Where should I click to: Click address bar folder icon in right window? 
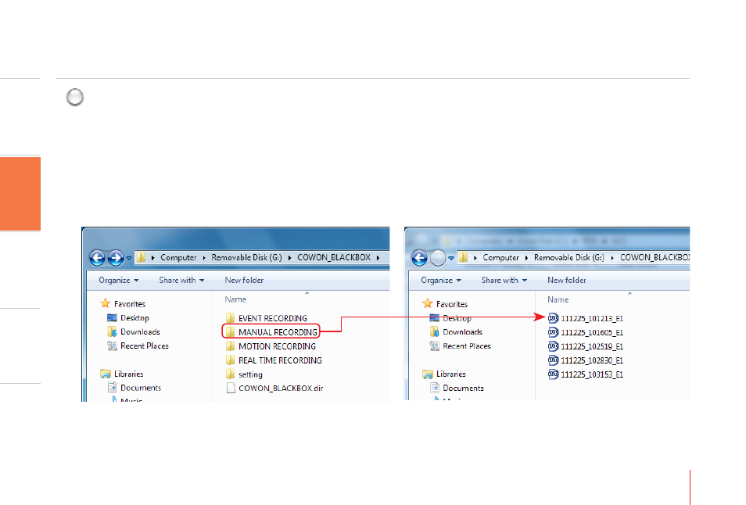click(464, 257)
